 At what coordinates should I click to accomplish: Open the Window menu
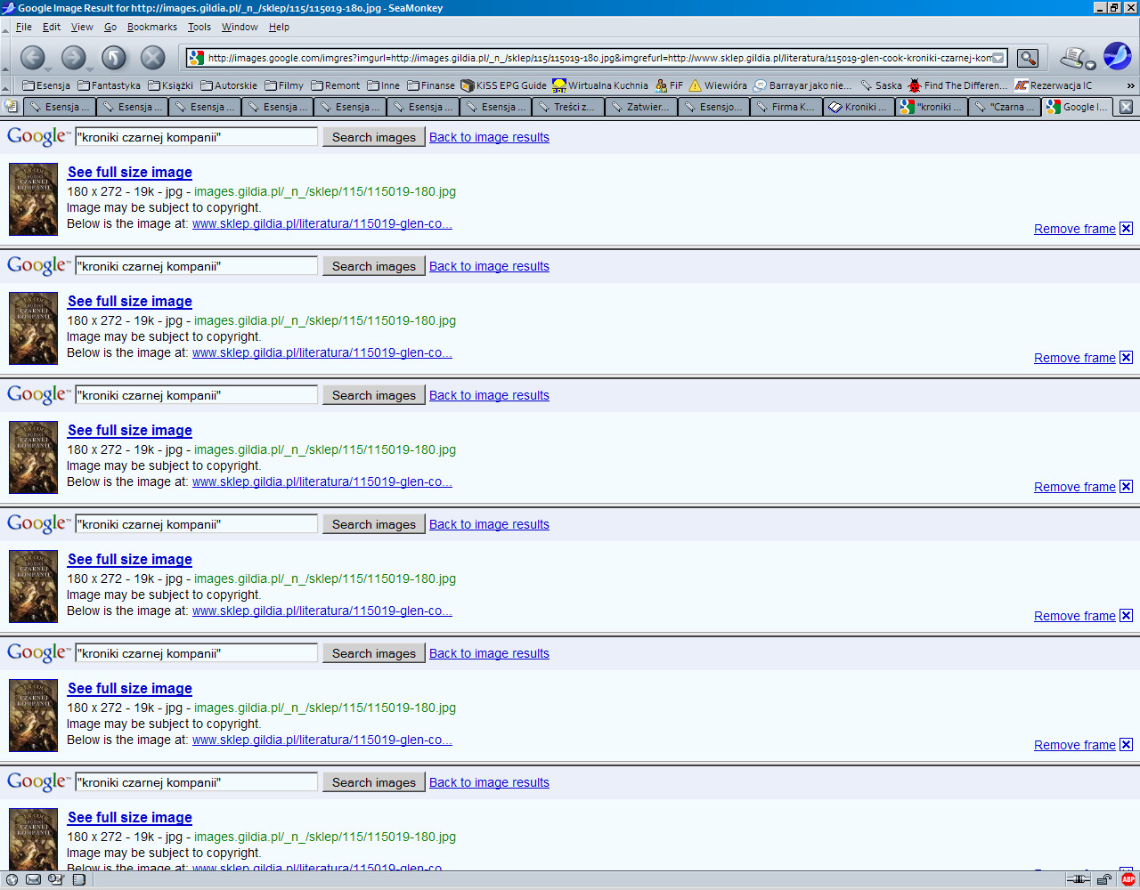[x=240, y=27]
